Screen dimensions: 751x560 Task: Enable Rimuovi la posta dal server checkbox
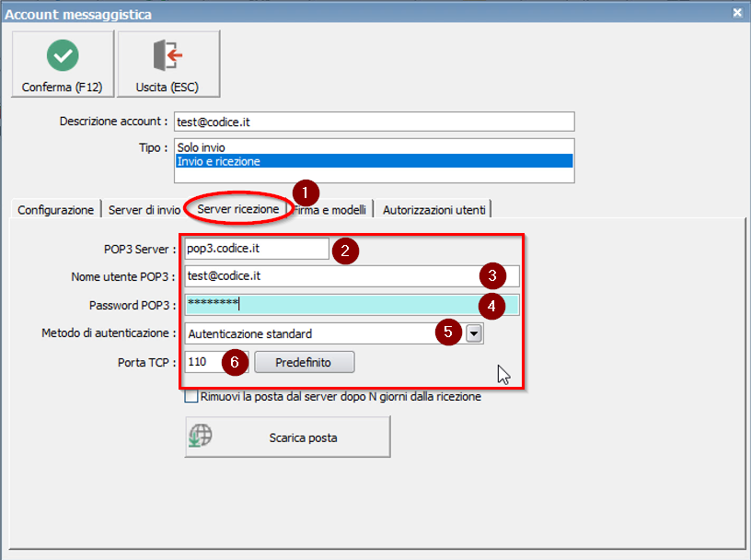pos(191,396)
